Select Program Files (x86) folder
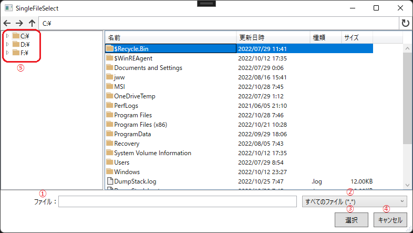Image resolution: width=413 pixels, height=233 pixels. [140, 125]
